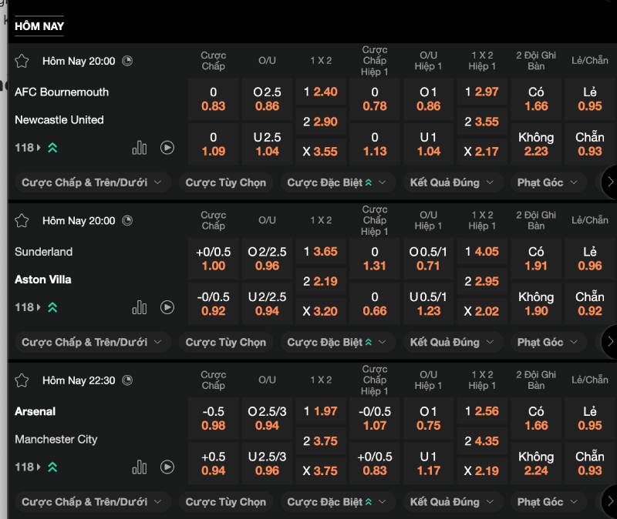
Task: Click clock icon beside first match time
Action: click(x=127, y=61)
